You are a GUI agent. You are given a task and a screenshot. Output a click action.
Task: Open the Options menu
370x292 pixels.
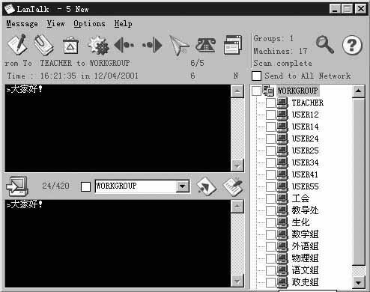point(89,24)
